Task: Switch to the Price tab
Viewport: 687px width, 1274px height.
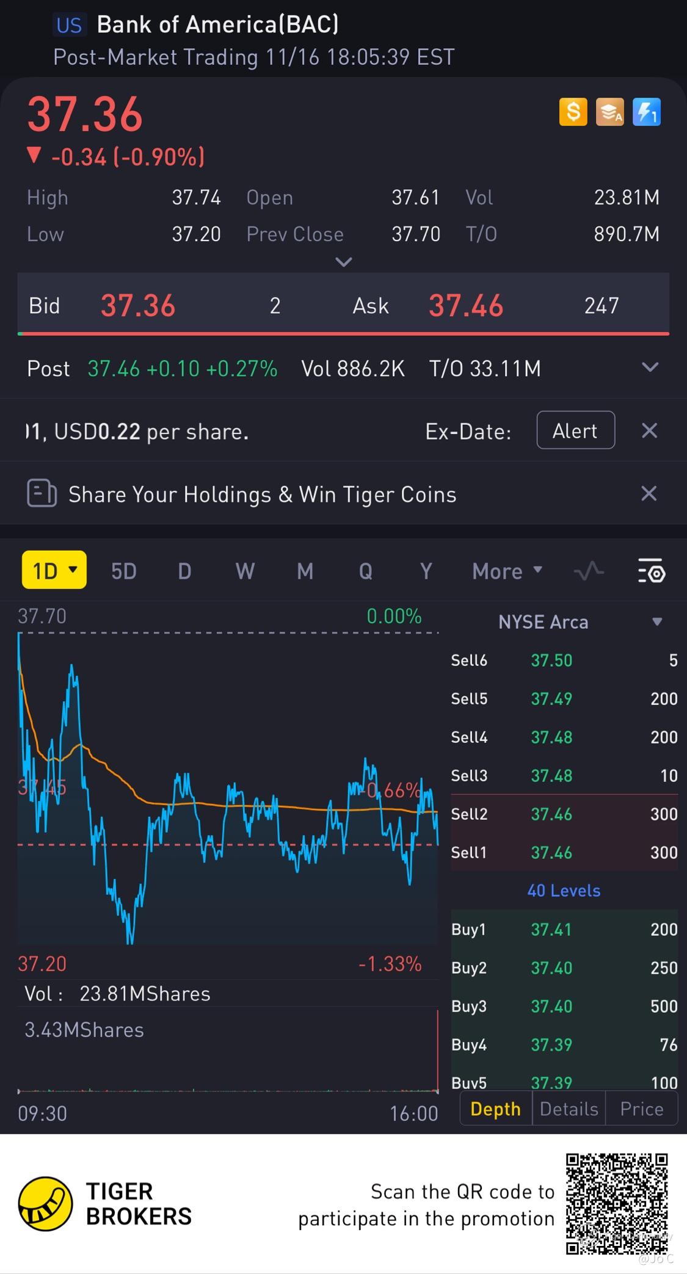Action: tap(642, 1109)
